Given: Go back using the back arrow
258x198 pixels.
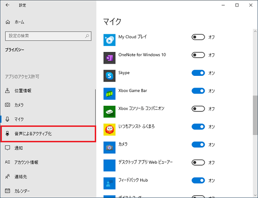Looking at the screenshot, I should point(8,5).
